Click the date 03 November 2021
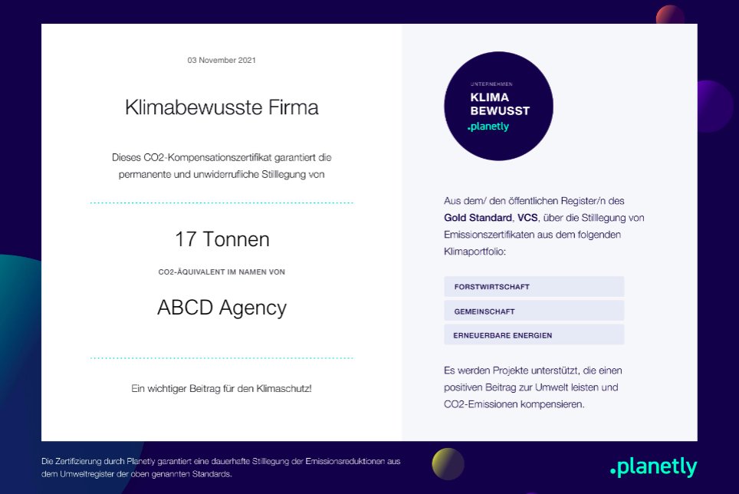739x494 pixels. (222, 61)
